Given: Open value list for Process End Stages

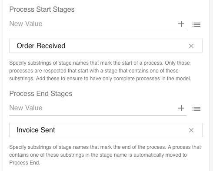Looking at the screenshot, I should tap(196, 109).
